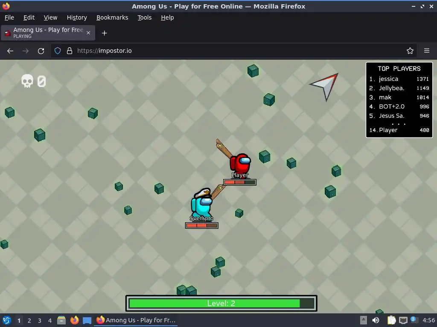437x327 pixels.
Task: Open the View menu
Action: point(50,17)
